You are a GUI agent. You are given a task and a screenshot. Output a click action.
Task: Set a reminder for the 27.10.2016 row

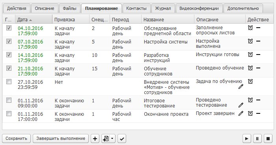click(x=250, y=81)
